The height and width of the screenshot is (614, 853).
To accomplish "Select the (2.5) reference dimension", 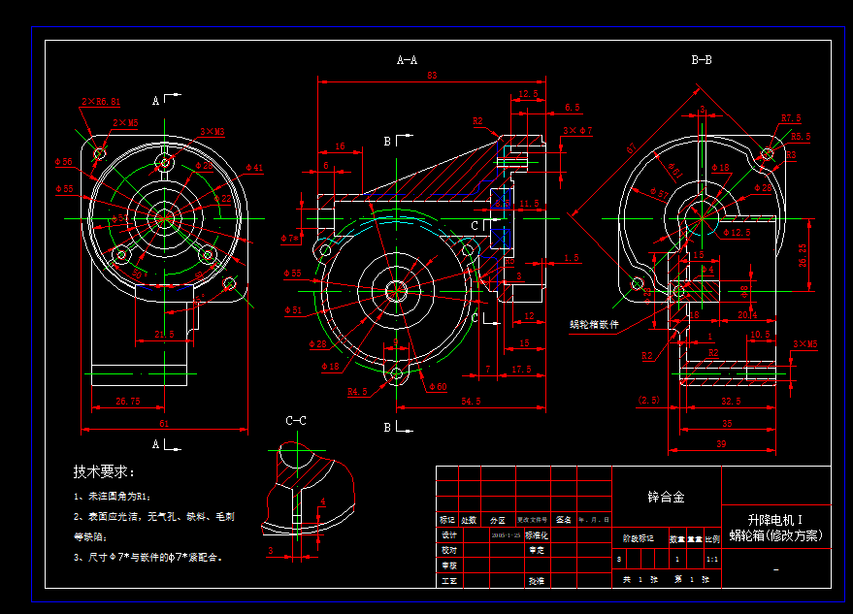I will (x=648, y=401).
